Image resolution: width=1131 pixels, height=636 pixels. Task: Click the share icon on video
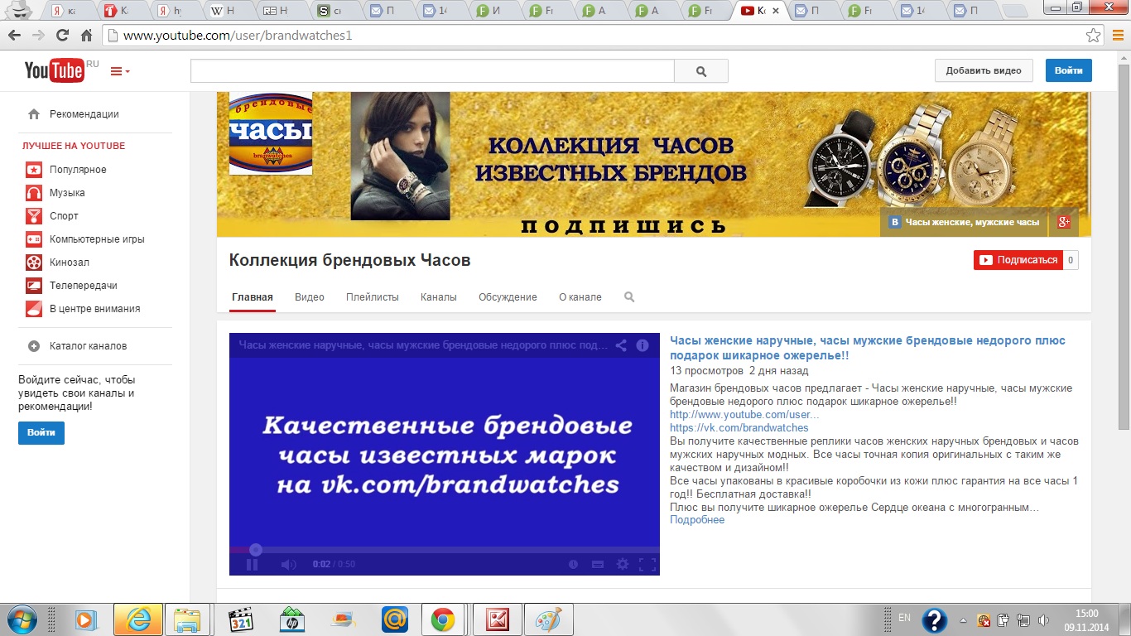pos(620,345)
